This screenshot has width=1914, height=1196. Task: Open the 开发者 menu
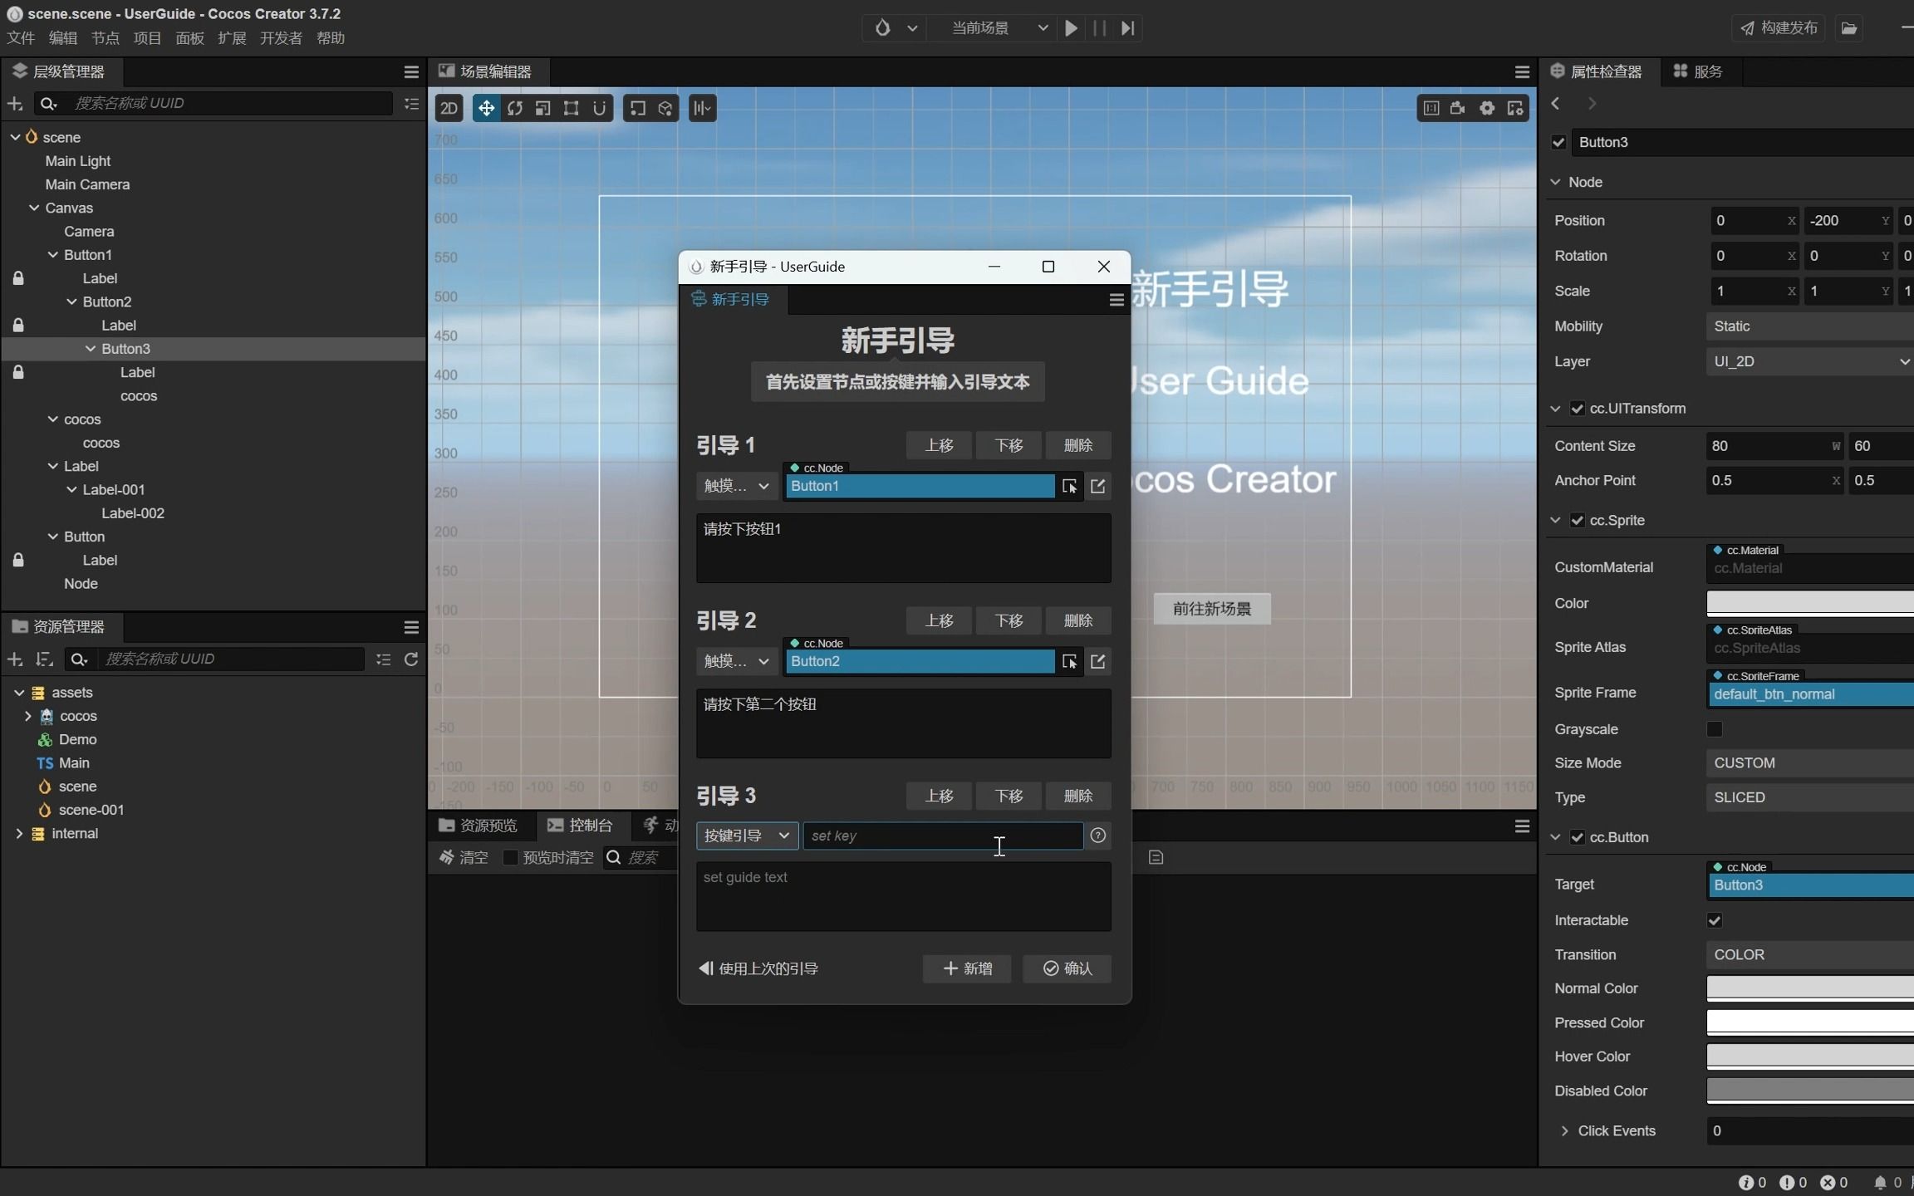(281, 38)
